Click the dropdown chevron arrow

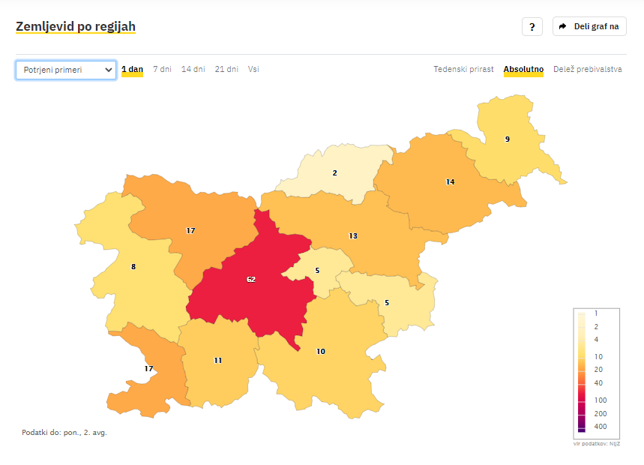109,70
